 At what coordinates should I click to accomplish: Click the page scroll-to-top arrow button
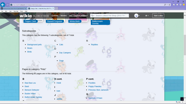coord(182,99)
